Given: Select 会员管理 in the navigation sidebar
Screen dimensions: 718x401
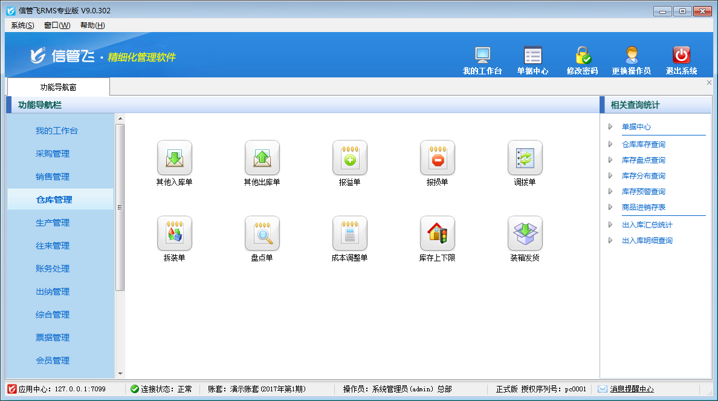Looking at the screenshot, I should [x=53, y=360].
